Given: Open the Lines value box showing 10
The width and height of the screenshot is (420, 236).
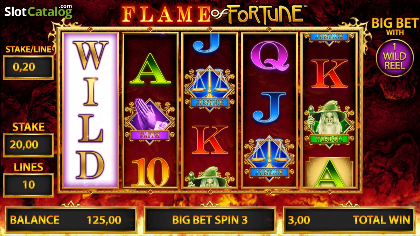Looking at the screenshot, I should [28, 185].
